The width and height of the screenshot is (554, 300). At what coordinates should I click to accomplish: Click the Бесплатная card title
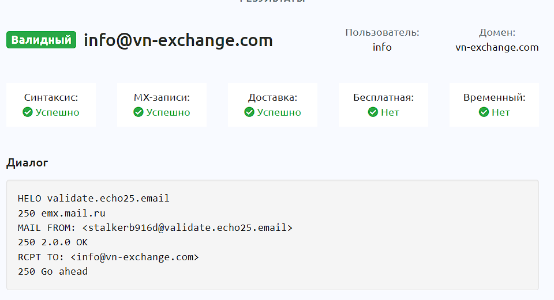coord(383,98)
